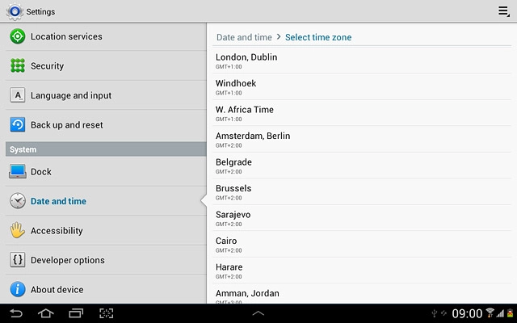
Task: Open the recent apps button
Action: tap(76, 313)
